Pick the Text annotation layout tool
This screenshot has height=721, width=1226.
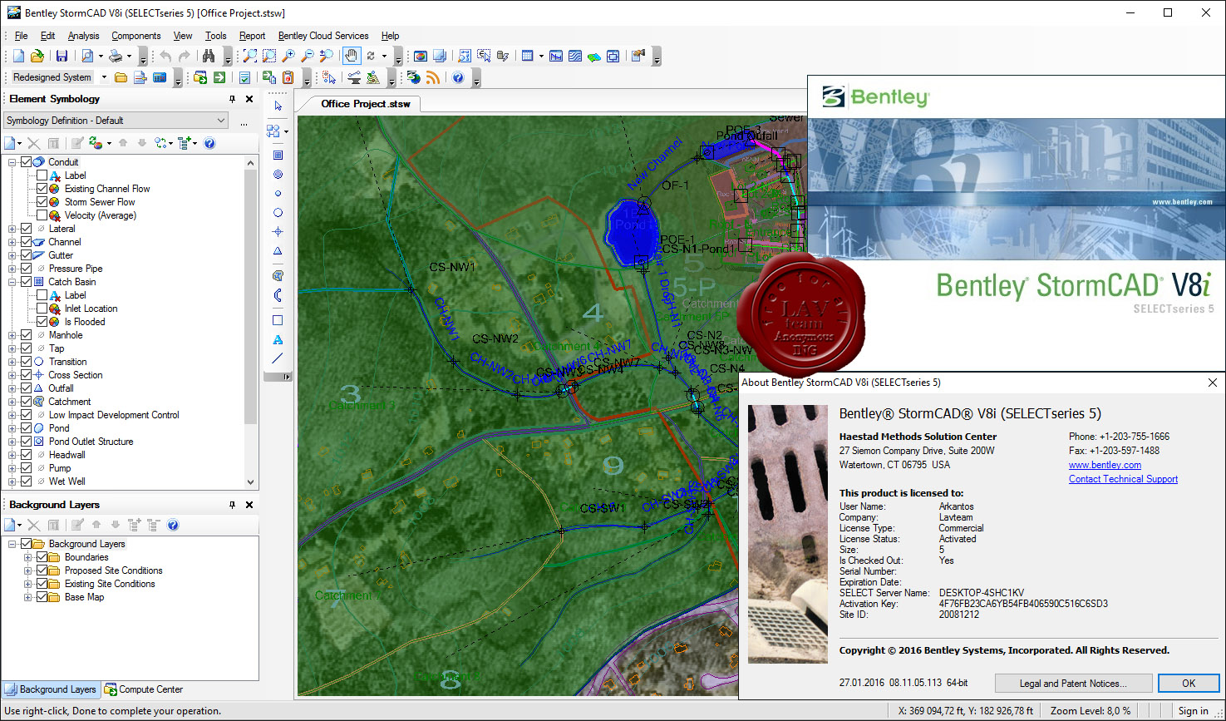tap(278, 339)
